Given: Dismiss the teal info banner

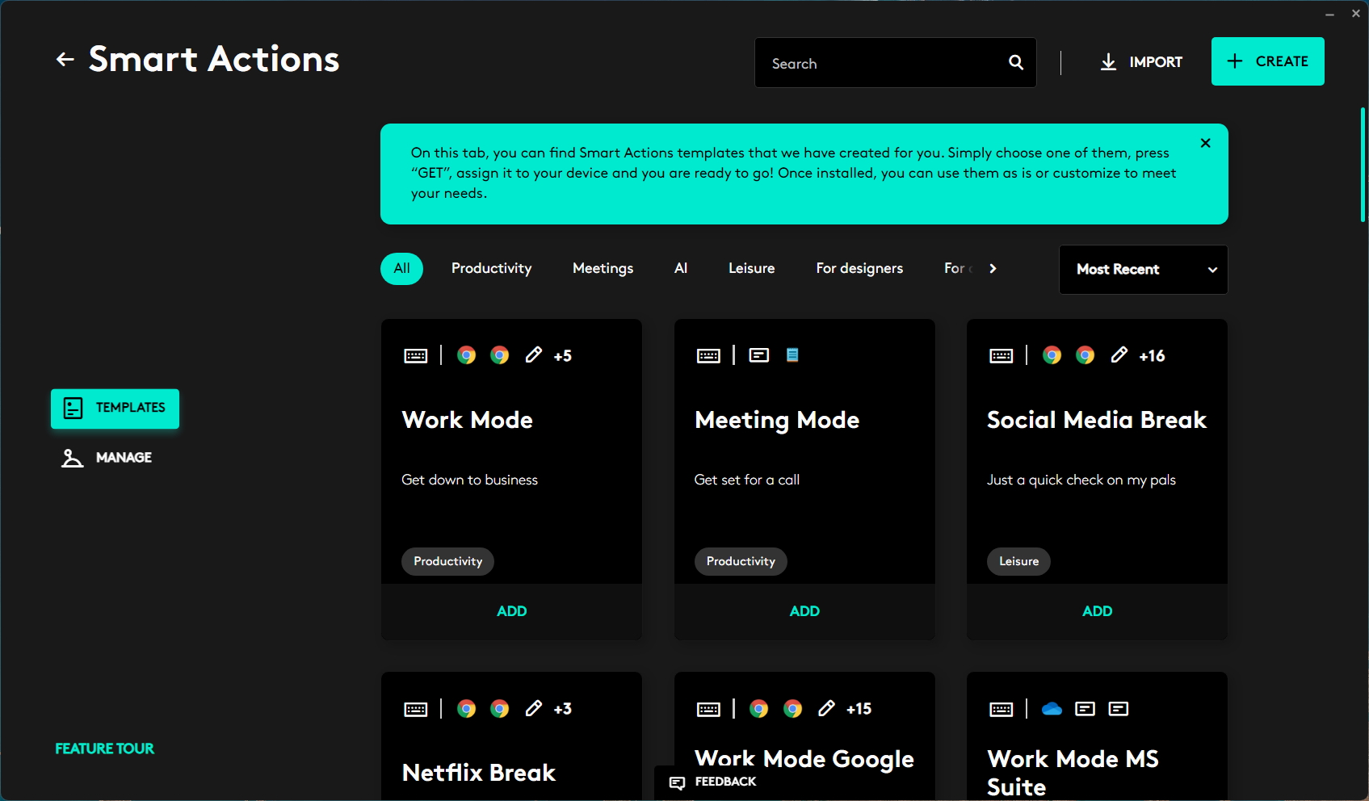Looking at the screenshot, I should pyautogui.click(x=1205, y=143).
